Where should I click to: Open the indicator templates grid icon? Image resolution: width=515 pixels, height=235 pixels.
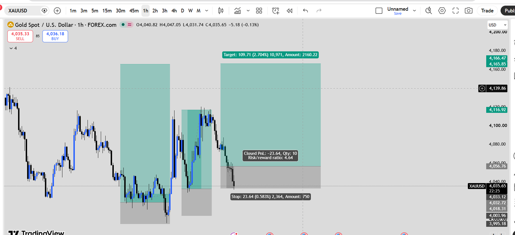click(x=259, y=10)
